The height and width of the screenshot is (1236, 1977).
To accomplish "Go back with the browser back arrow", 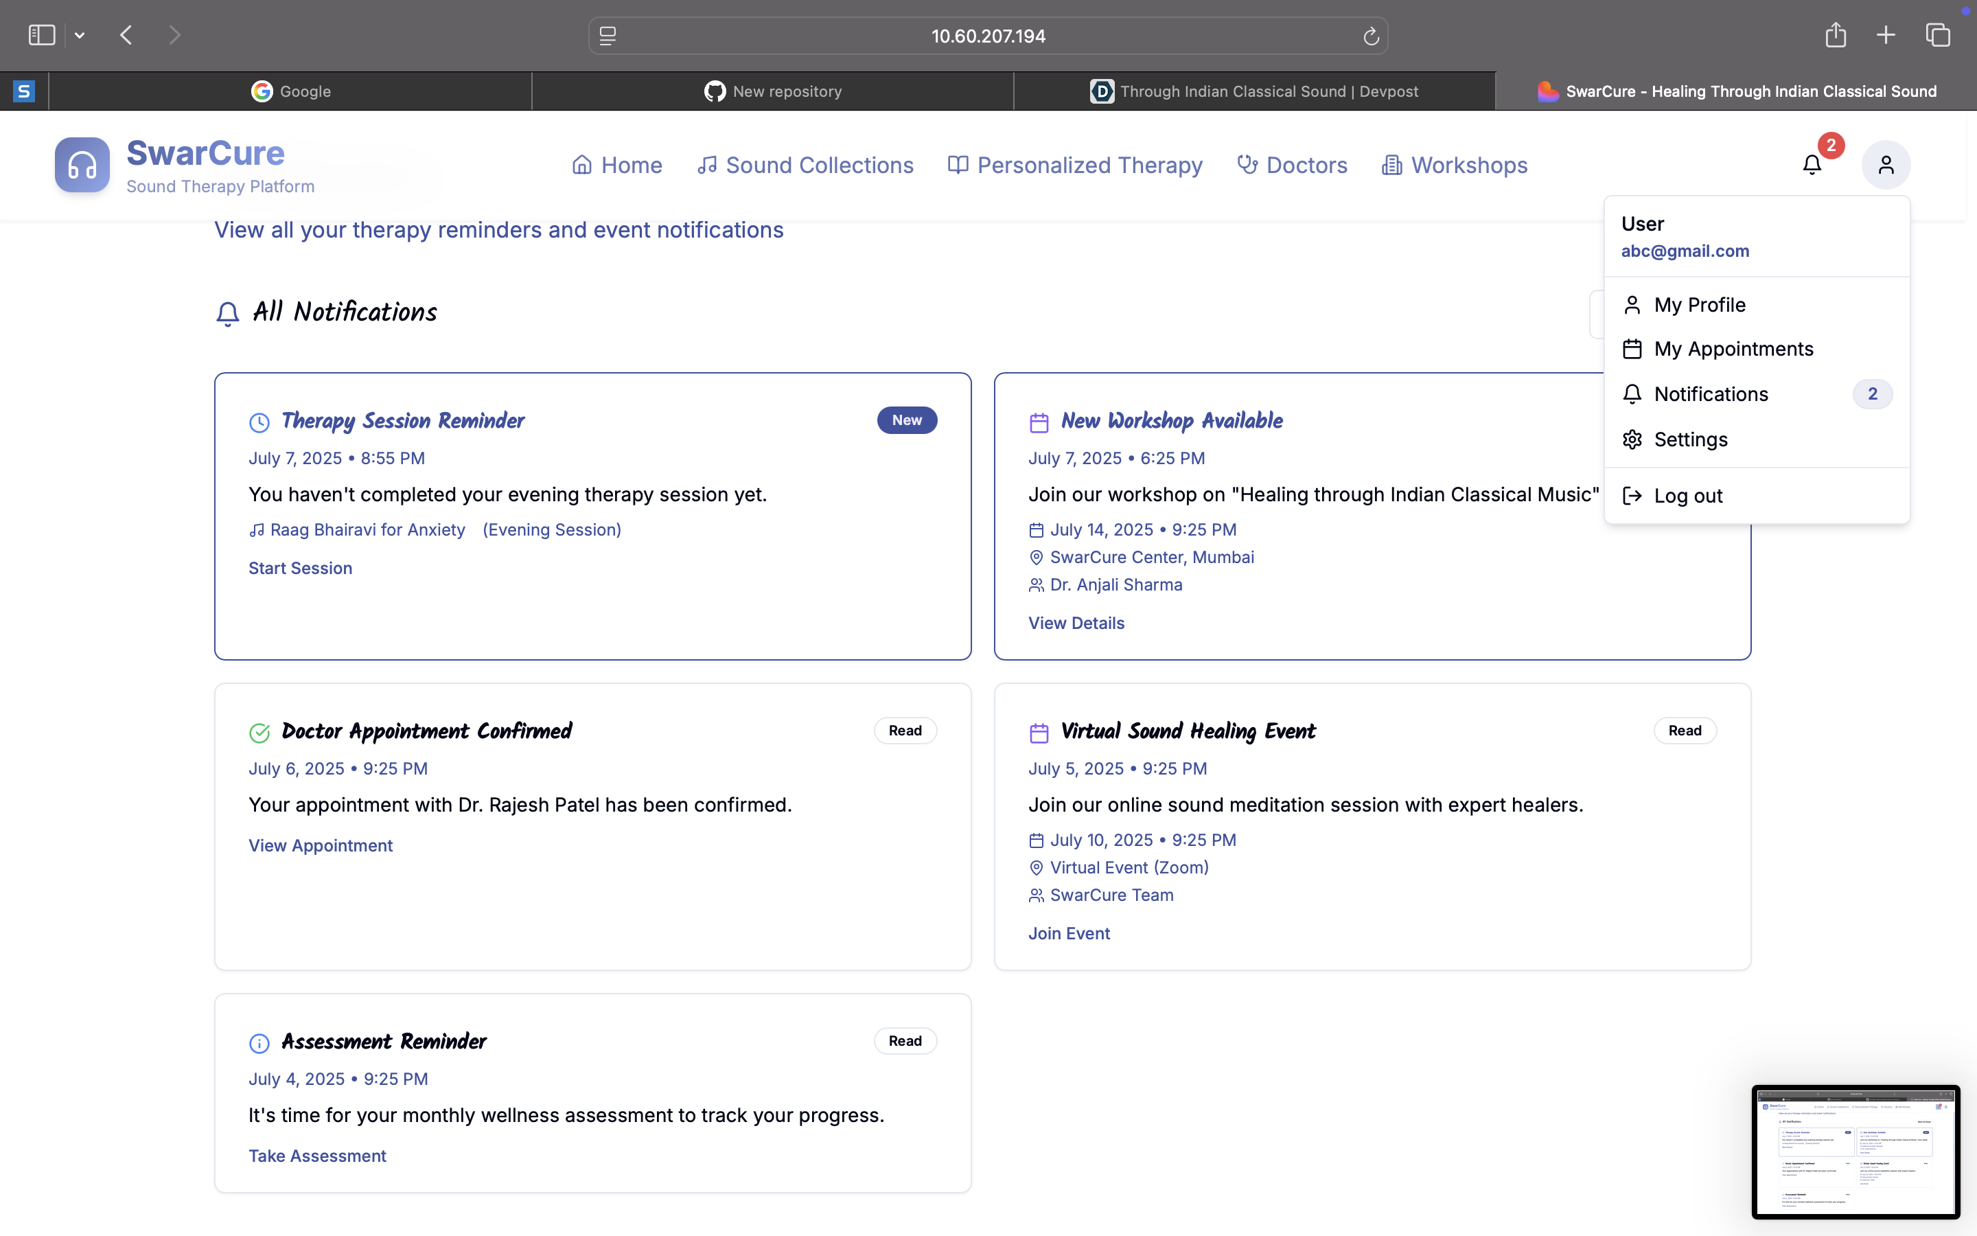I will 126,35.
